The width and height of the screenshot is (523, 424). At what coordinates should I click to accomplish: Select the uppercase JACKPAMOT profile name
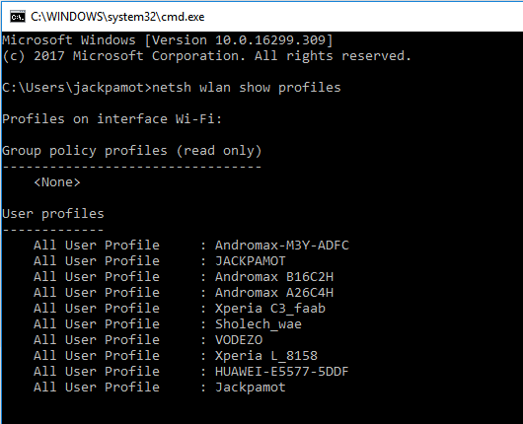click(x=251, y=261)
